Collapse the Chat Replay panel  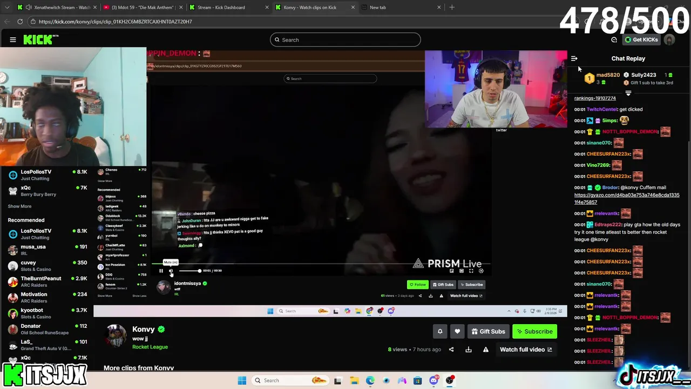pyautogui.click(x=574, y=58)
